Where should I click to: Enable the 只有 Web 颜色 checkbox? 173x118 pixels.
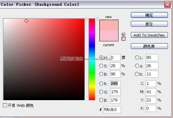click(5, 105)
